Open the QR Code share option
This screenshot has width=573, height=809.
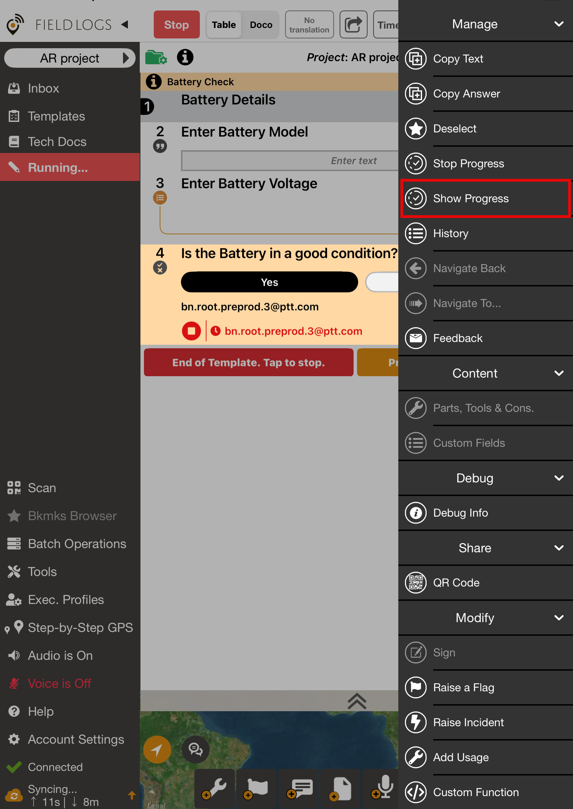click(456, 583)
